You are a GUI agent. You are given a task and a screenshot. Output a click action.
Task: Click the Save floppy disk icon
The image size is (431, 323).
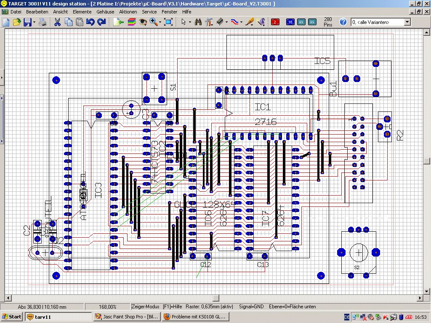click(x=27, y=22)
